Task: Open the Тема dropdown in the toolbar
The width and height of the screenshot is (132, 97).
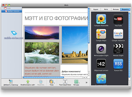Action: (52, 82)
